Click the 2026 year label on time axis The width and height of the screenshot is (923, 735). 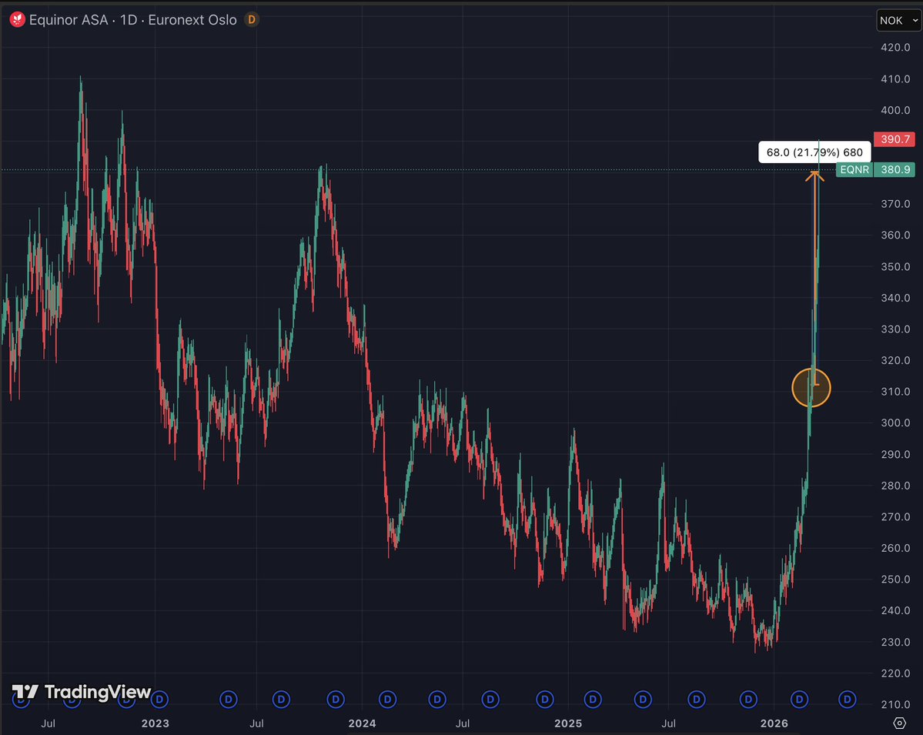click(x=774, y=723)
